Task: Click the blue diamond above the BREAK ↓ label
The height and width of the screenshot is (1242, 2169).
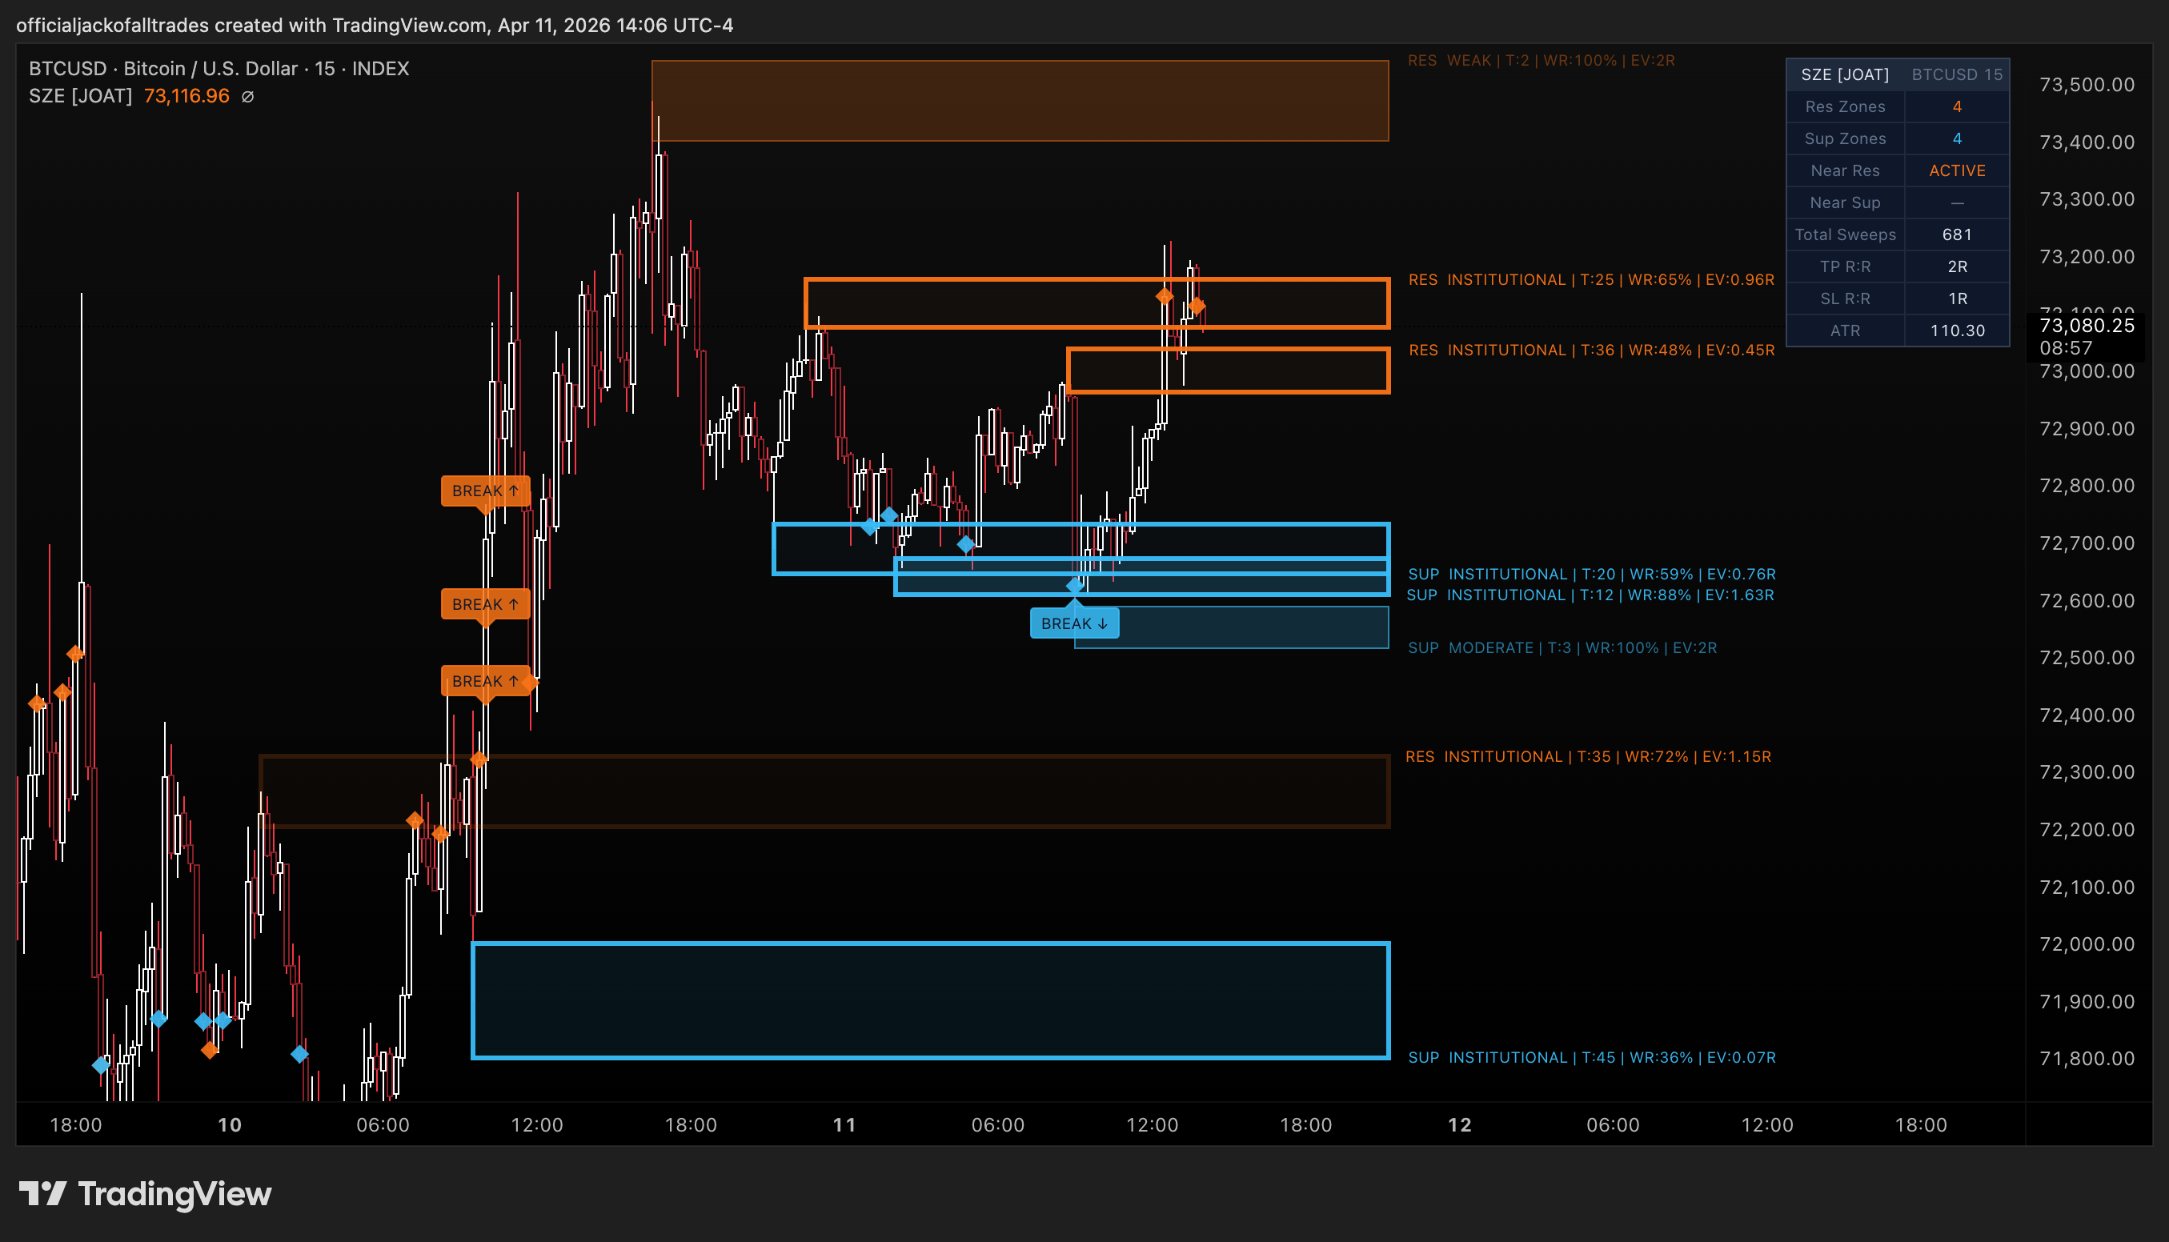Action: point(1075,585)
